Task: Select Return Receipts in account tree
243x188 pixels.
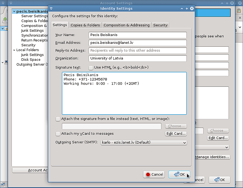Action: (34, 40)
